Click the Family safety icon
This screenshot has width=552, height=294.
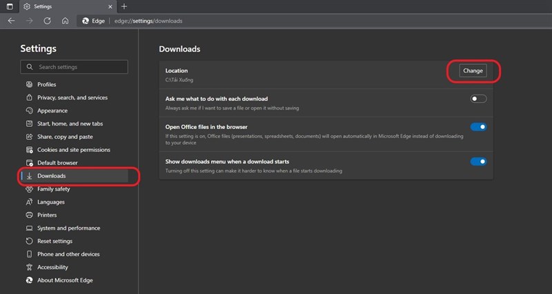point(29,189)
